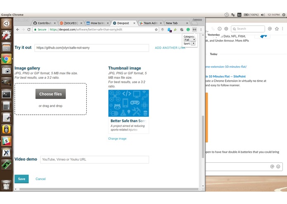
Task: Click the page vertical scrollbar thumb
Action: 203,137
